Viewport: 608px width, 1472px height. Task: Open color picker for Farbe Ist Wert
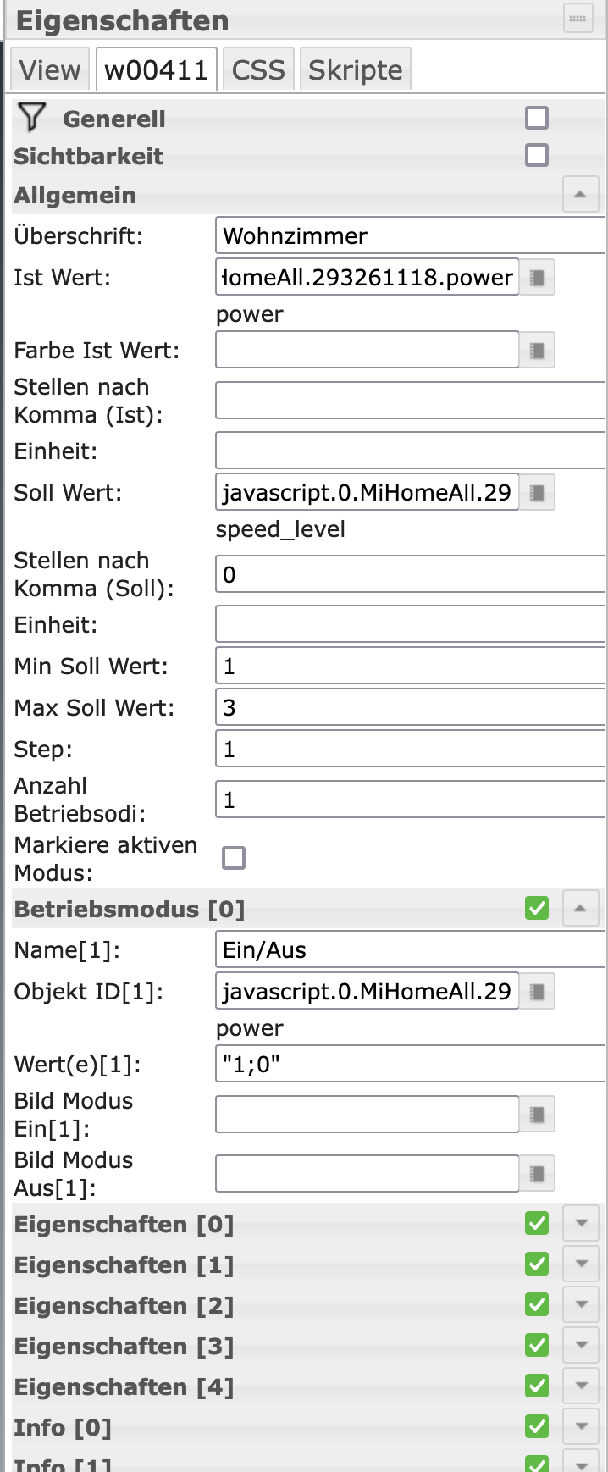pyautogui.click(x=537, y=351)
